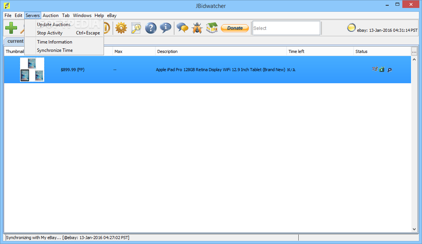
Task: Click the $899.99 (FP) price cell
Action: tap(73, 70)
